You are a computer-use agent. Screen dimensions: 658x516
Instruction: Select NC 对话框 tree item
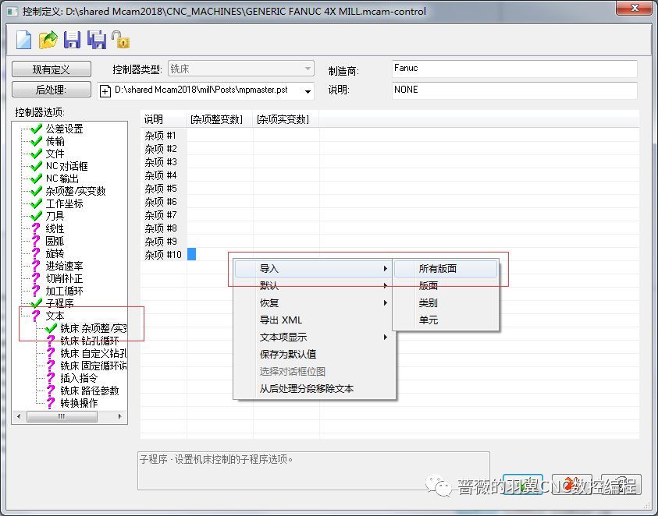pos(66,166)
